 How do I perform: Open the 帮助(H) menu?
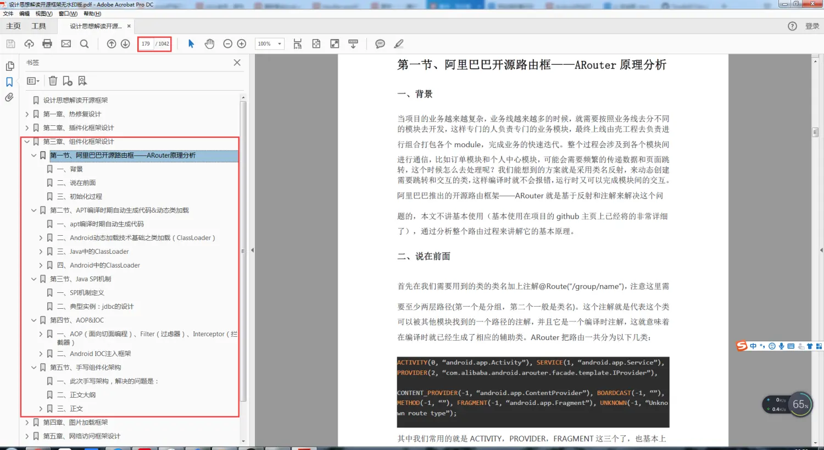click(x=92, y=14)
